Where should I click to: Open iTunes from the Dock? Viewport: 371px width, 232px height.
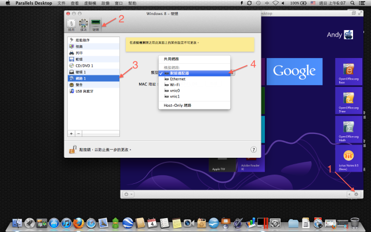point(67,223)
